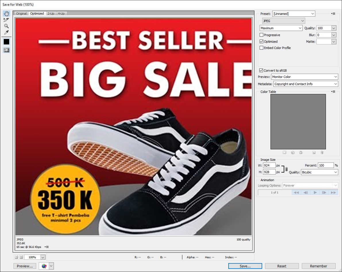Click the zoom percentage field
The width and height of the screenshot is (342, 272).
tap(32, 257)
